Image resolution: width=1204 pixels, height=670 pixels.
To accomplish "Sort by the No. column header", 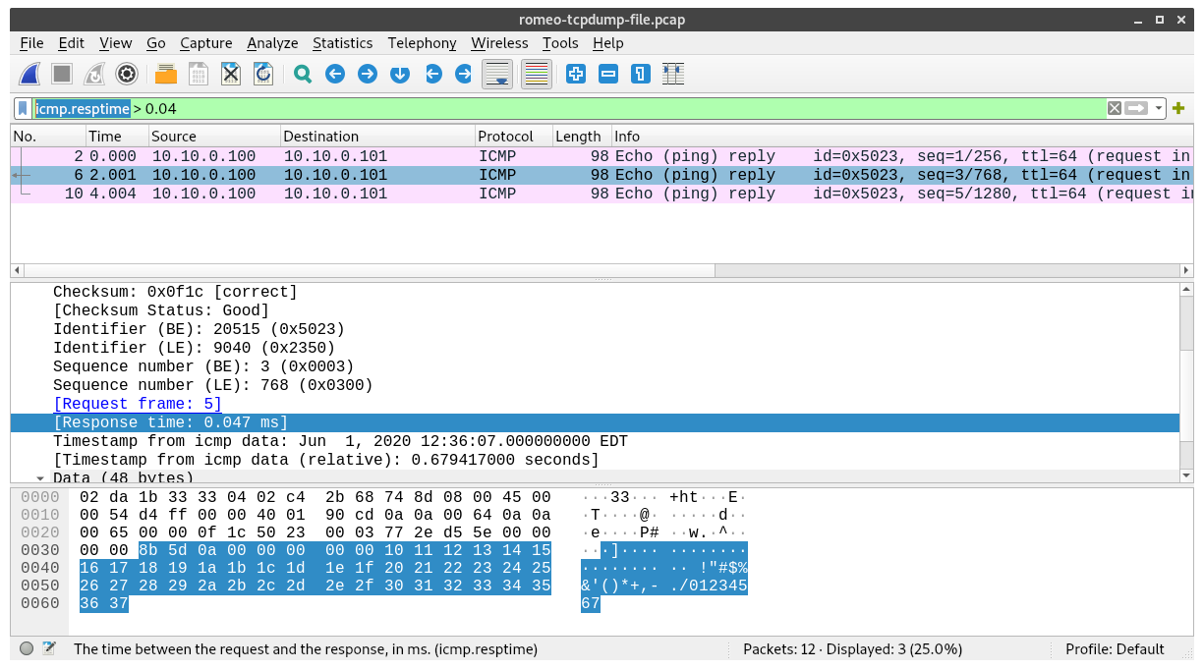I will tap(47, 137).
